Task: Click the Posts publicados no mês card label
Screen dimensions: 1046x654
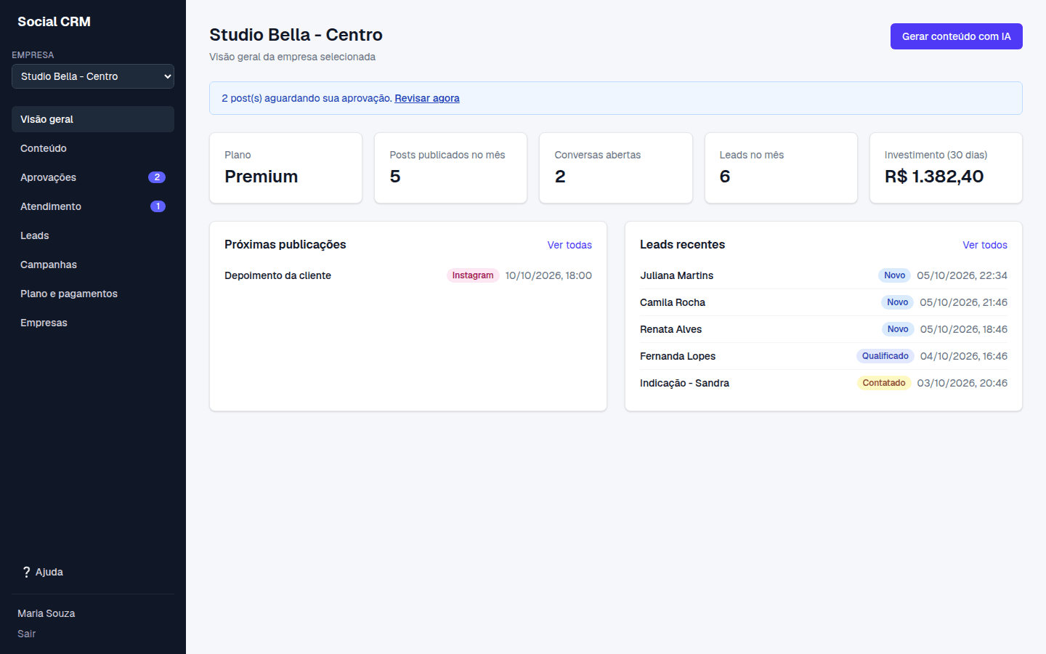Action: pos(447,155)
